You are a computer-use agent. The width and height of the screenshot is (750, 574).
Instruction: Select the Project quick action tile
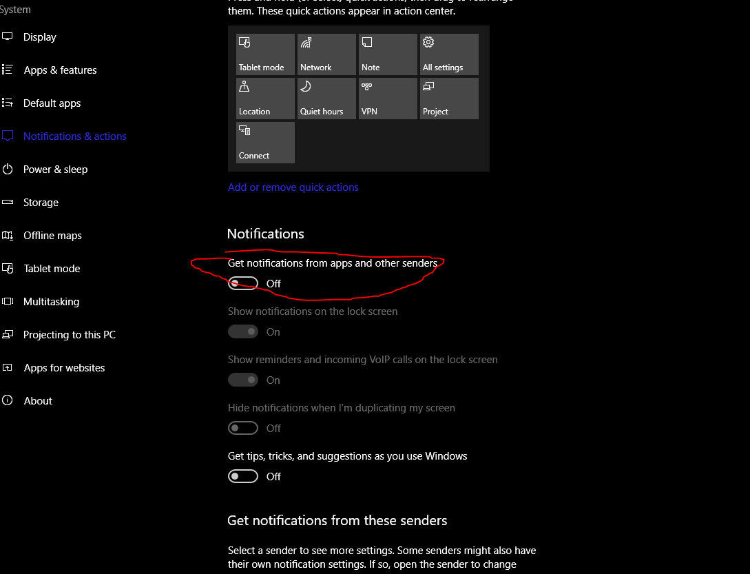[449, 98]
